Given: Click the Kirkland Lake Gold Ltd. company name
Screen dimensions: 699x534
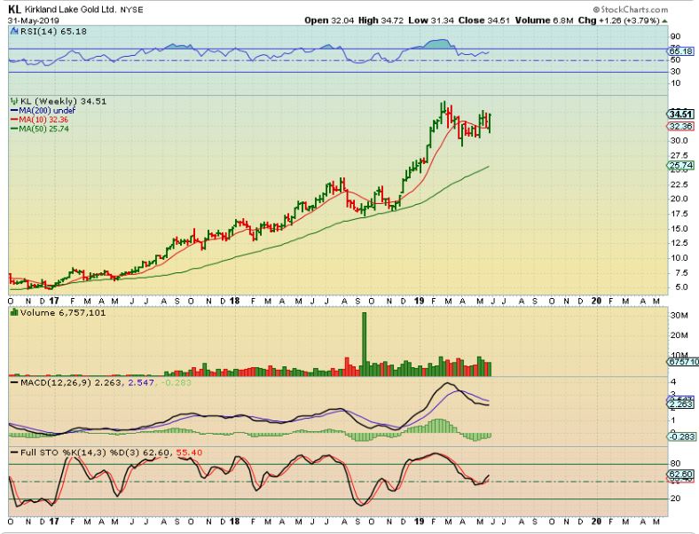Looking at the screenshot, I should coord(70,10).
